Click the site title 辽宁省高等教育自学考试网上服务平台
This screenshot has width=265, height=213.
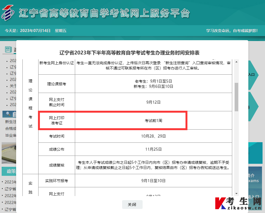click(104, 13)
